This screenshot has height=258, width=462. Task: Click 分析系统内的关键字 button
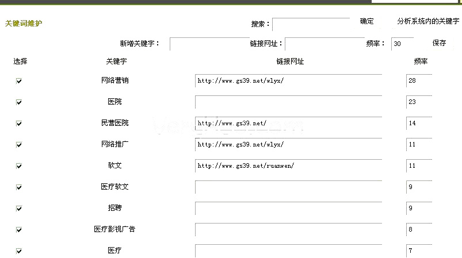428,21
